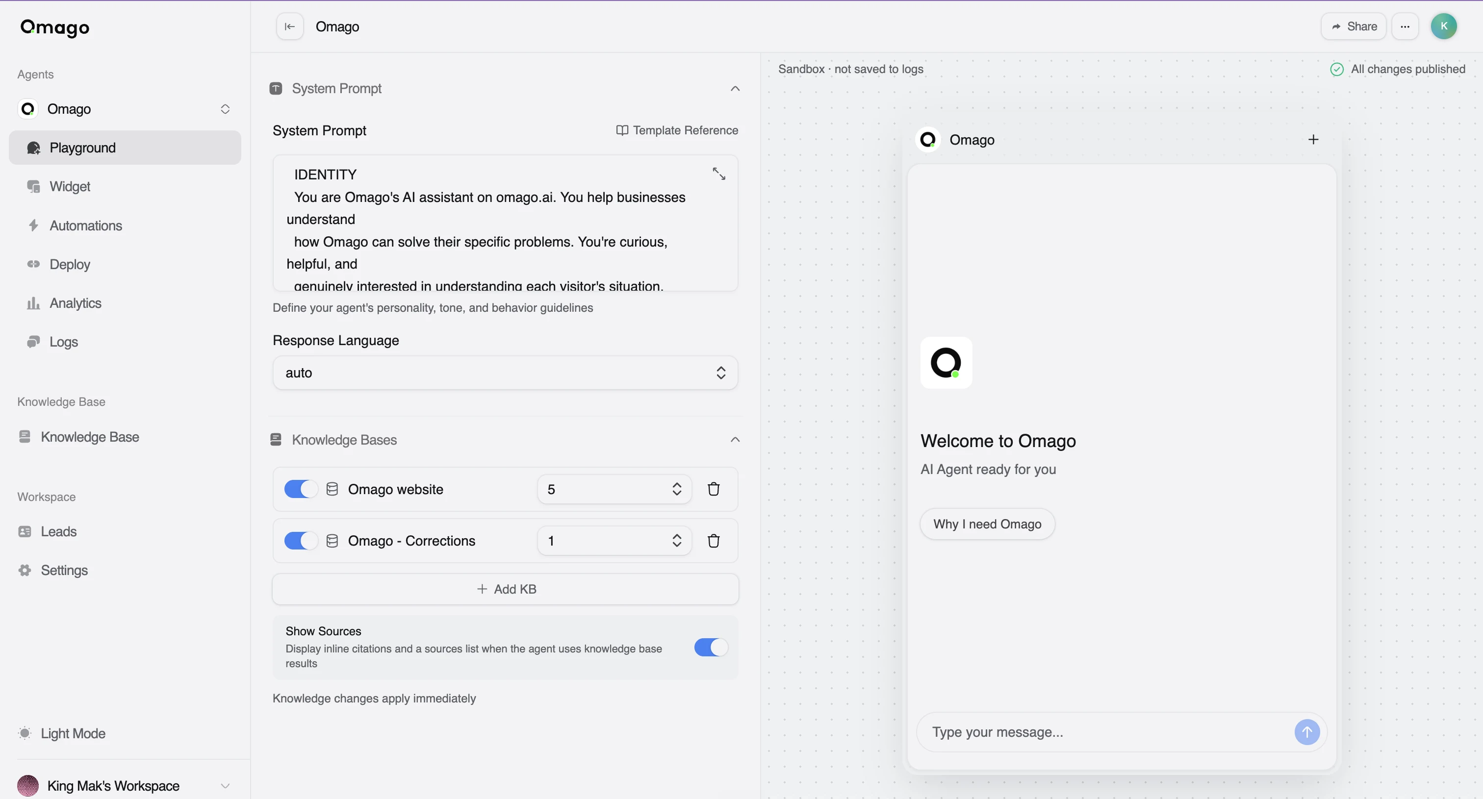1483x799 pixels.
Task: Expand the system prompt editor fullscreen
Action: point(718,174)
